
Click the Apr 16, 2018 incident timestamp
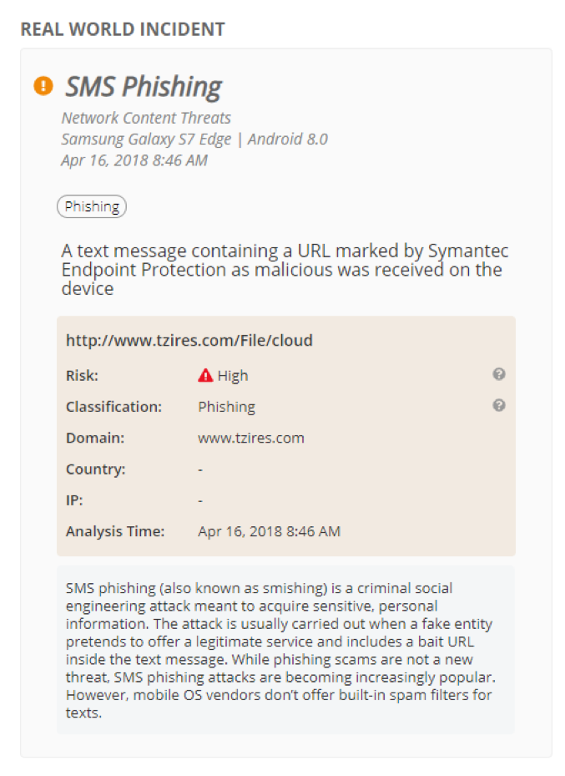click(x=134, y=160)
